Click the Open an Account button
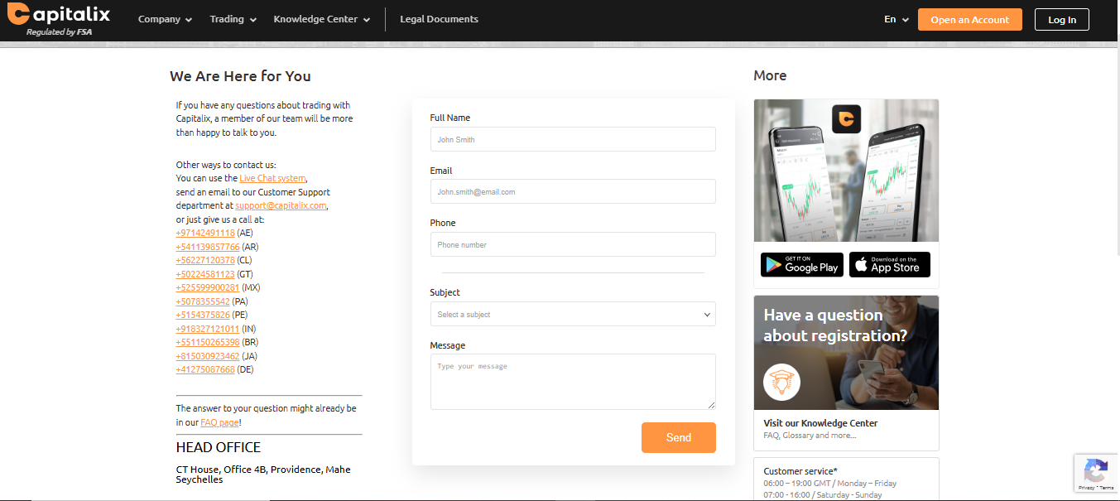This screenshot has height=501, width=1120. [969, 20]
